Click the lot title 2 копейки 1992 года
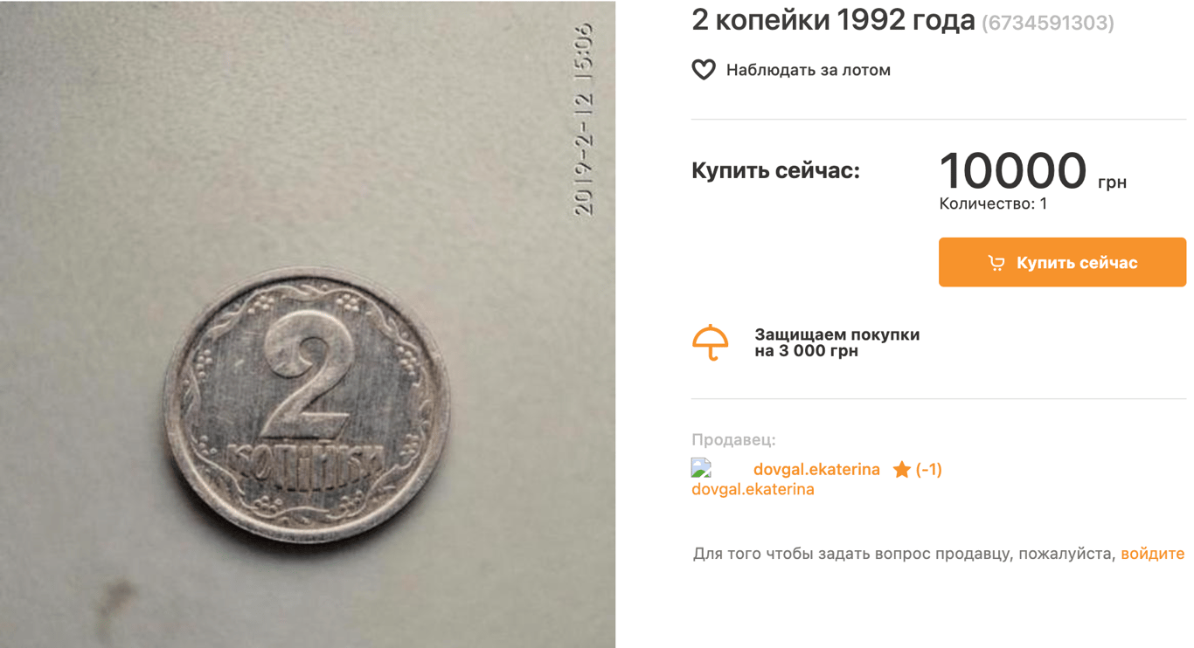This screenshot has height=648, width=1194. click(x=833, y=19)
